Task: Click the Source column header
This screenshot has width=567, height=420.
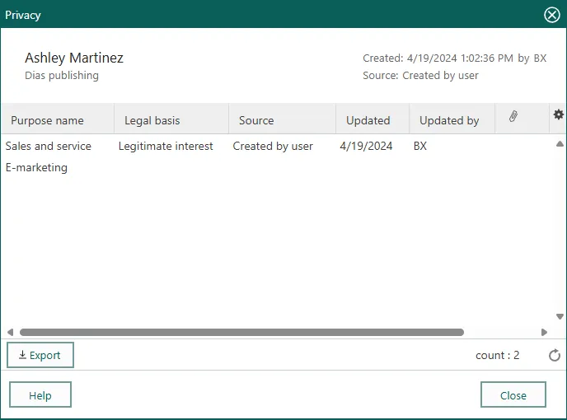Action: [256, 120]
